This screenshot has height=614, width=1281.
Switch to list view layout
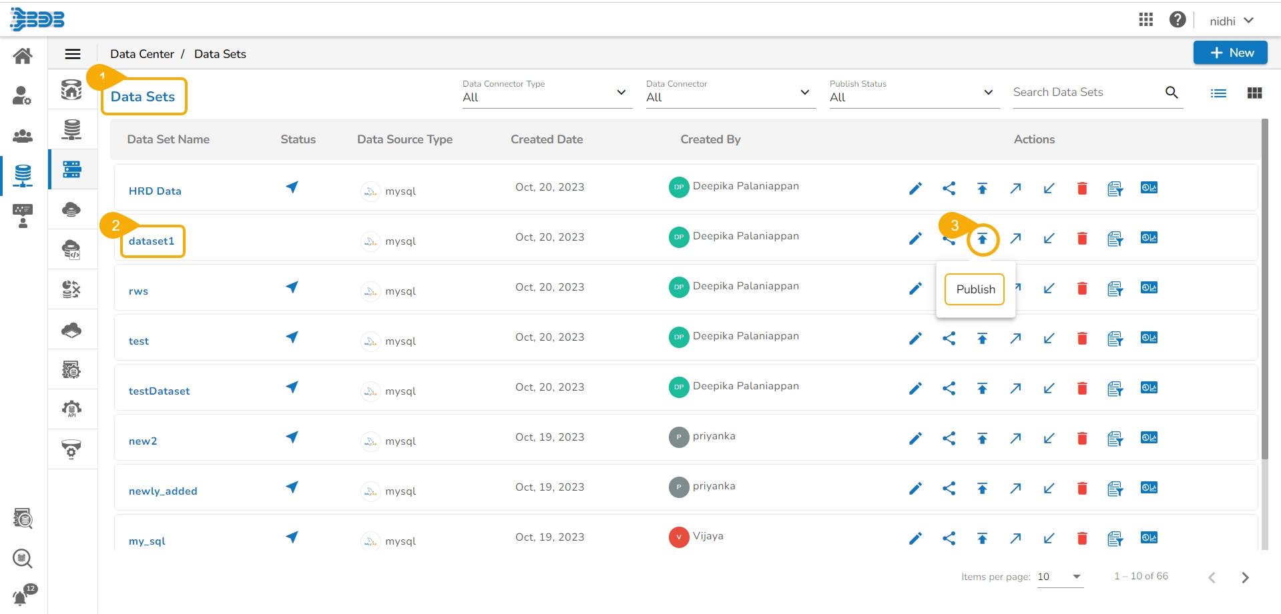coord(1218,93)
